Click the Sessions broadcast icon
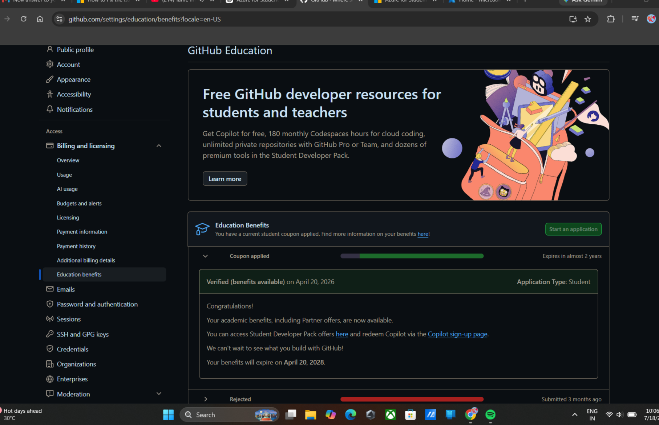The width and height of the screenshot is (659, 425). click(50, 319)
